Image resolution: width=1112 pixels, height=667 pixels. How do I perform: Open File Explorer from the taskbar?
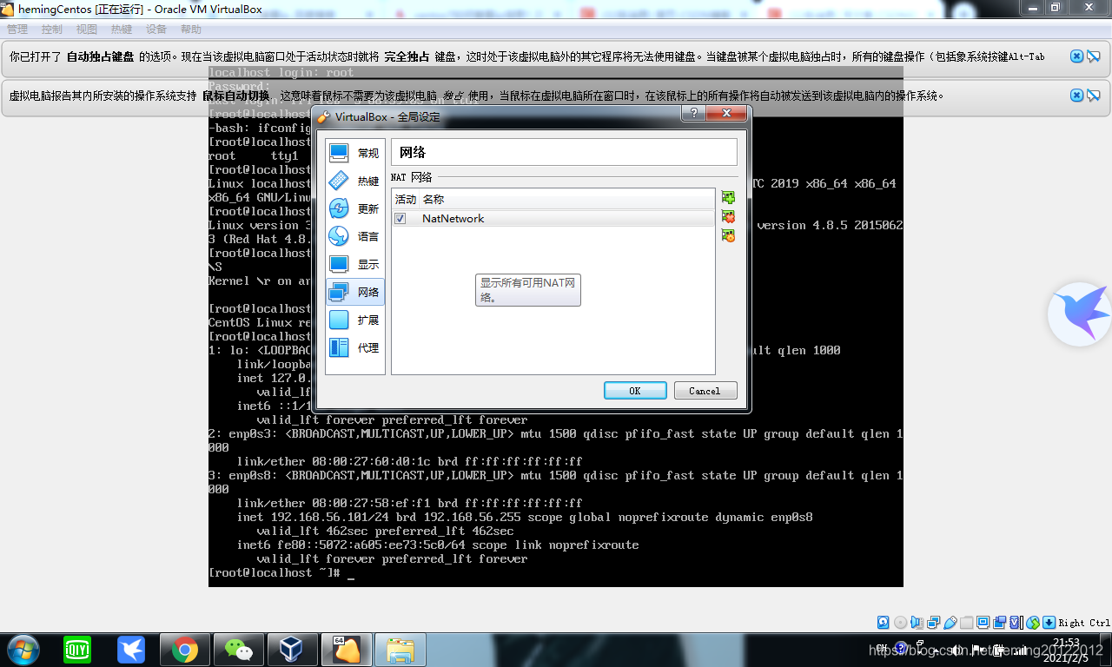click(400, 650)
